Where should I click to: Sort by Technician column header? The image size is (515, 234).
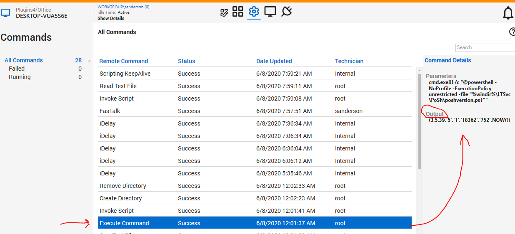tap(349, 61)
